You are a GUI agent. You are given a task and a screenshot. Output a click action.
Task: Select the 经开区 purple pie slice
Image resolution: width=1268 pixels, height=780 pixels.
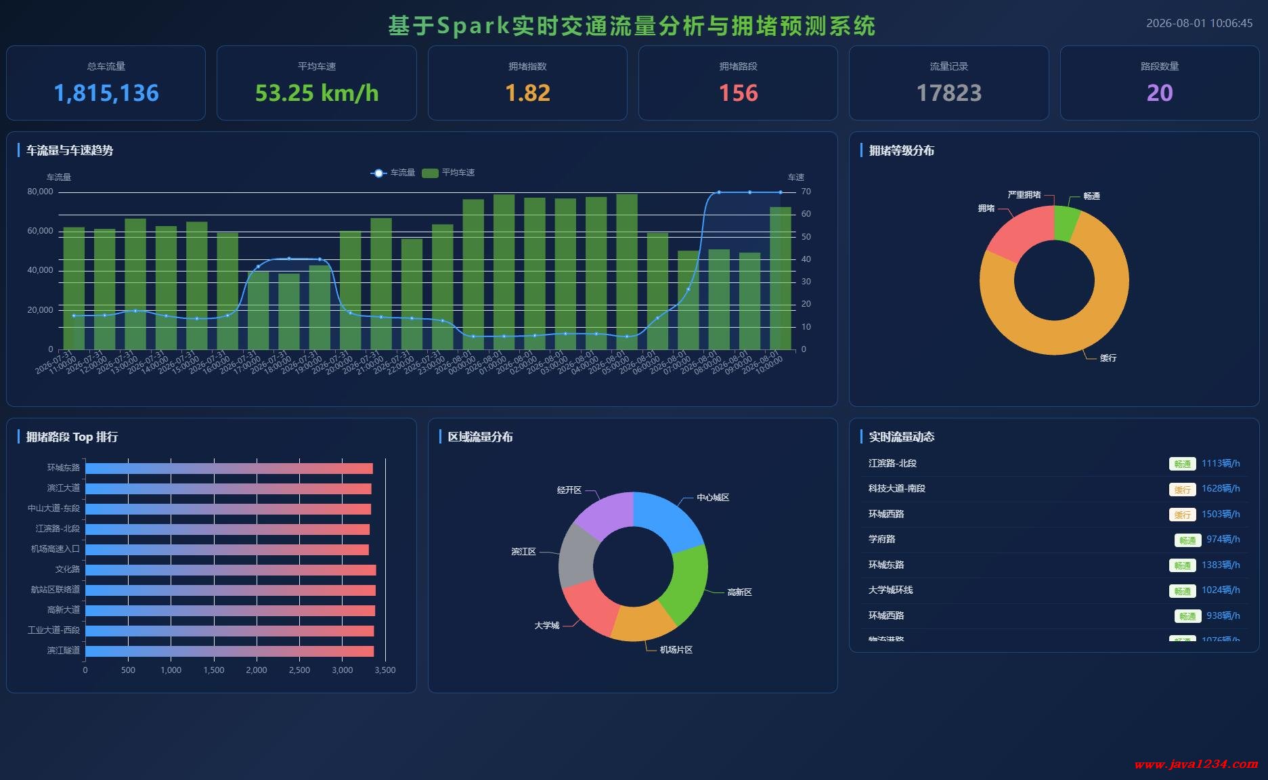(603, 515)
